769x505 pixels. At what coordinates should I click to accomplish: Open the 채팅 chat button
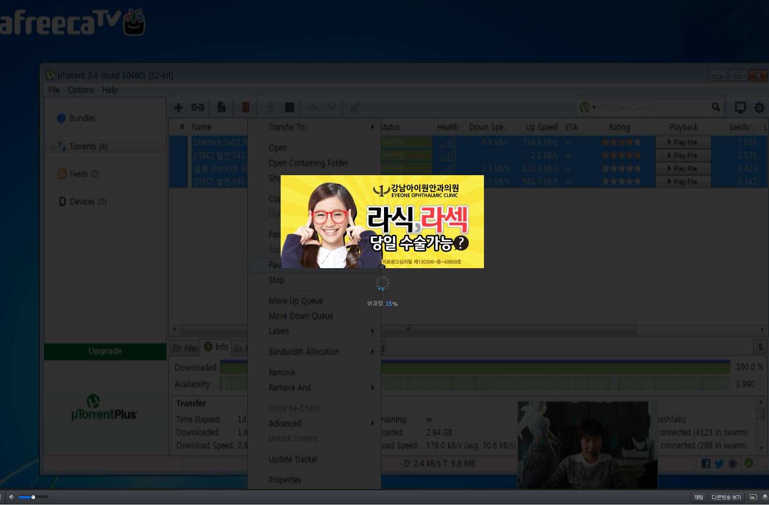(x=698, y=497)
